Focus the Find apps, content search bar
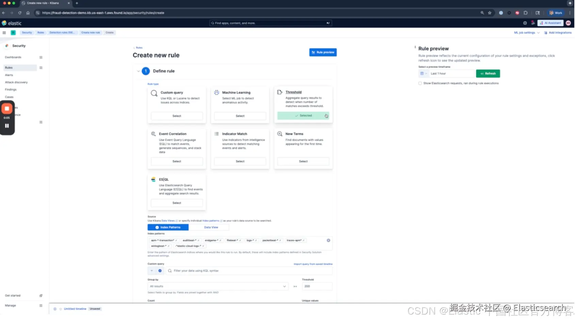The width and height of the screenshot is (575, 321). click(x=271, y=23)
